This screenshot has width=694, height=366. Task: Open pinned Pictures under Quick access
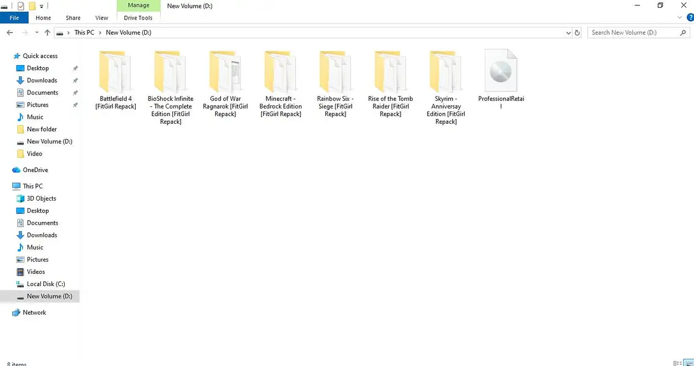point(38,105)
